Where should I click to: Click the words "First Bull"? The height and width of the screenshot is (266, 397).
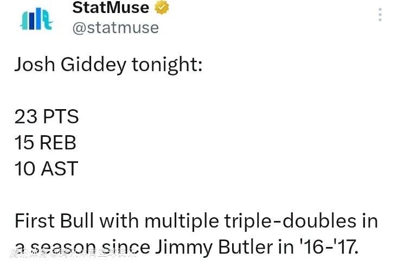click(x=54, y=221)
